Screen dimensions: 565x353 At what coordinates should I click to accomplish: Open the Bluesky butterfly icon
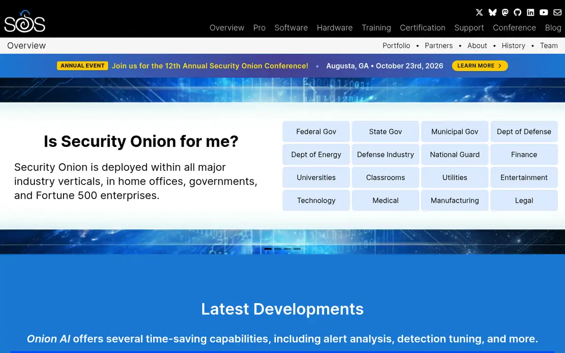492,13
